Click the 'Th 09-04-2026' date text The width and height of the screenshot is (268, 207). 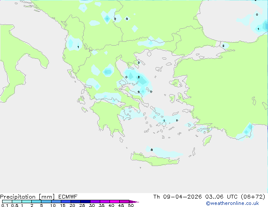point(178,197)
